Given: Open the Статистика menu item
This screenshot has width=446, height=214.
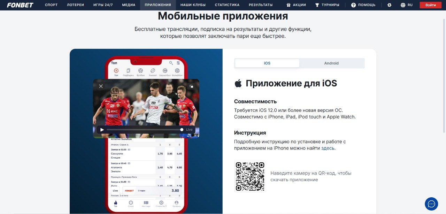Looking at the screenshot, I should pyautogui.click(x=227, y=5).
